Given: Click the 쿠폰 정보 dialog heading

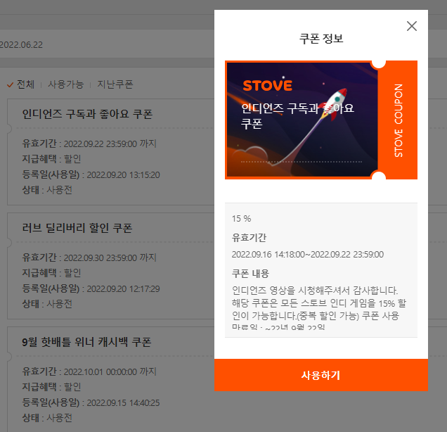Looking at the screenshot, I should pyautogui.click(x=321, y=39).
